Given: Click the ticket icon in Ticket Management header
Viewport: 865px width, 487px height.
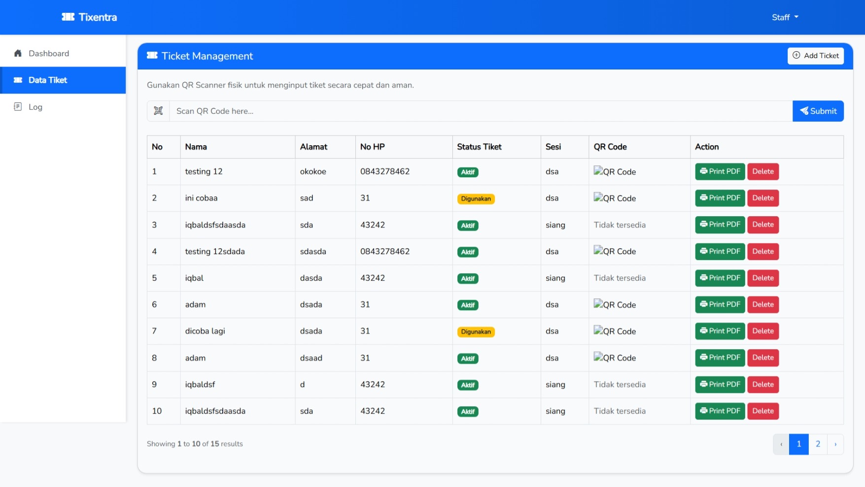Looking at the screenshot, I should (x=152, y=56).
